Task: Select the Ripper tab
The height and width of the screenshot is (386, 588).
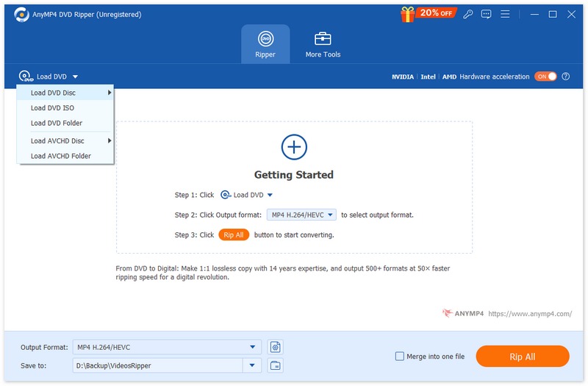Action: coord(265,44)
